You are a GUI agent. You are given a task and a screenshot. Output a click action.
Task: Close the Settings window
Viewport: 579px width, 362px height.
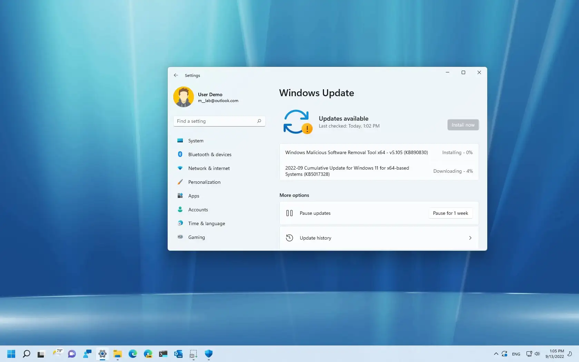click(479, 72)
